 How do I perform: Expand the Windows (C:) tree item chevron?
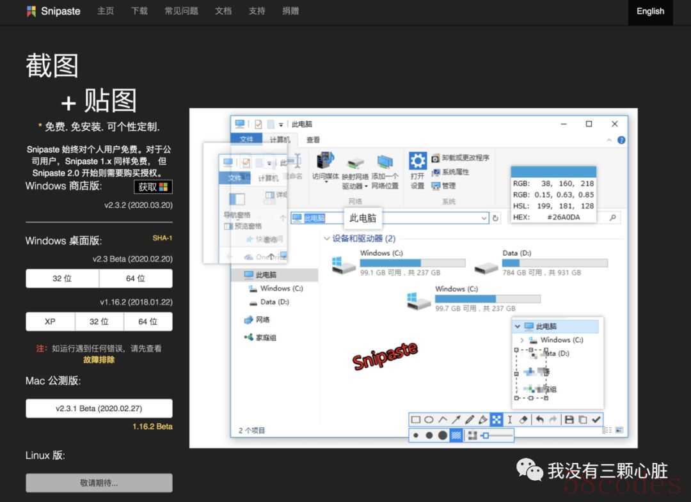click(x=522, y=340)
